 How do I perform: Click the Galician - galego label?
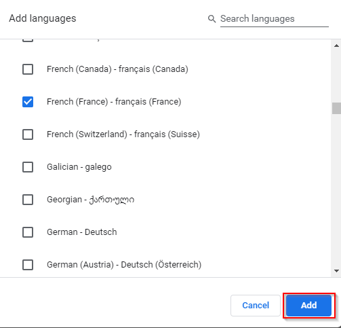79,167
